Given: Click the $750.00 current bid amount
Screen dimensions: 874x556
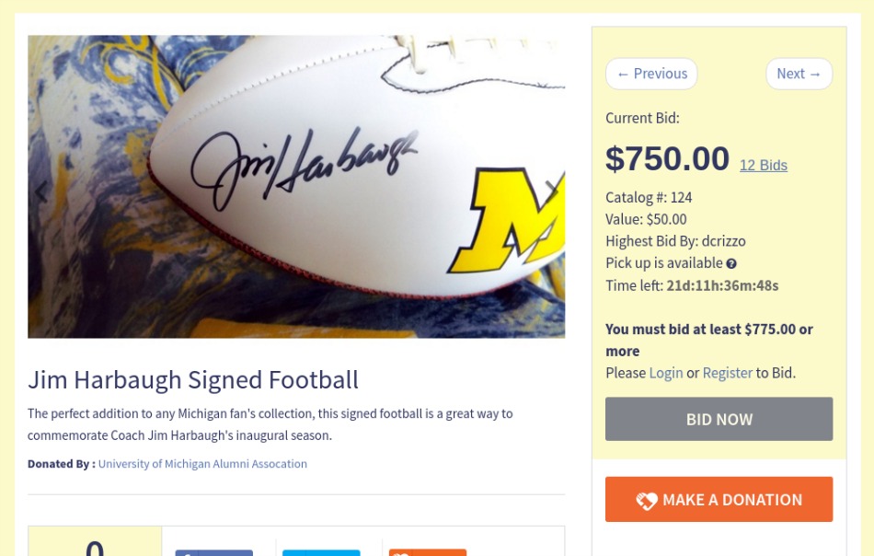Looking at the screenshot, I should tap(667, 158).
